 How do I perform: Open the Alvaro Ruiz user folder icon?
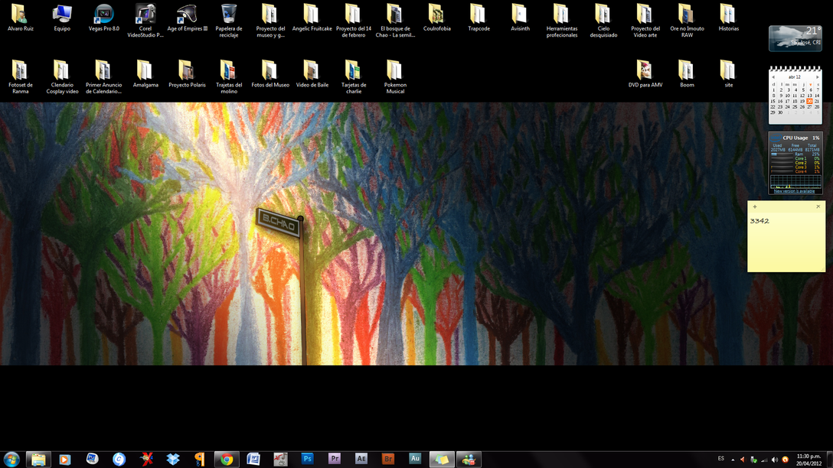20,18
